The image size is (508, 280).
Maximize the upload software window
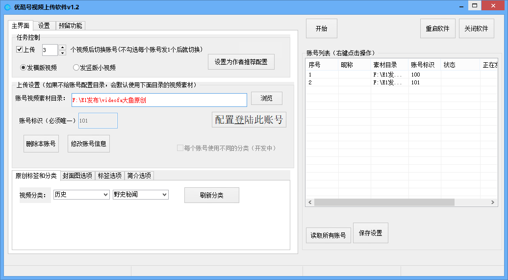(474, 5)
